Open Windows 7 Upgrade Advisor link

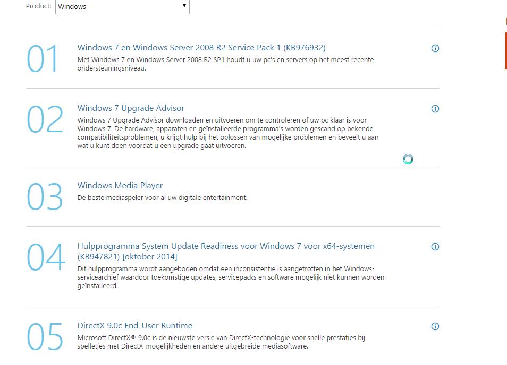[x=131, y=108]
